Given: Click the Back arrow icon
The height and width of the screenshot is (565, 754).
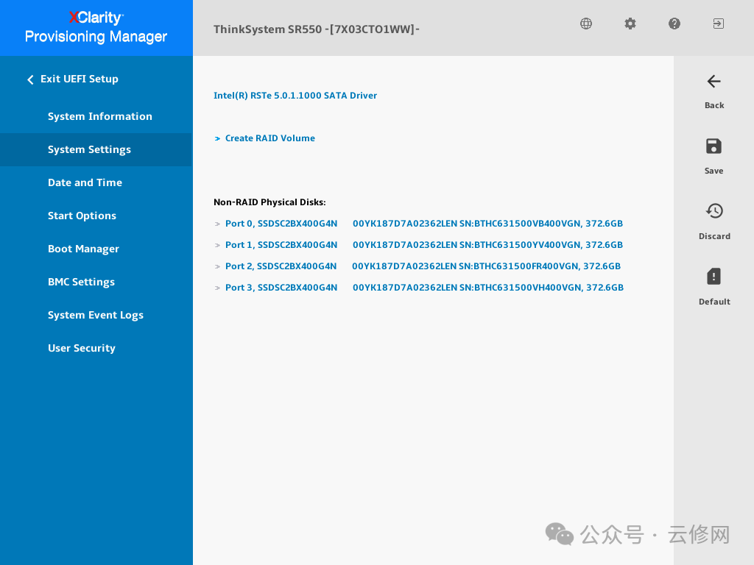Looking at the screenshot, I should click(x=714, y=81).
